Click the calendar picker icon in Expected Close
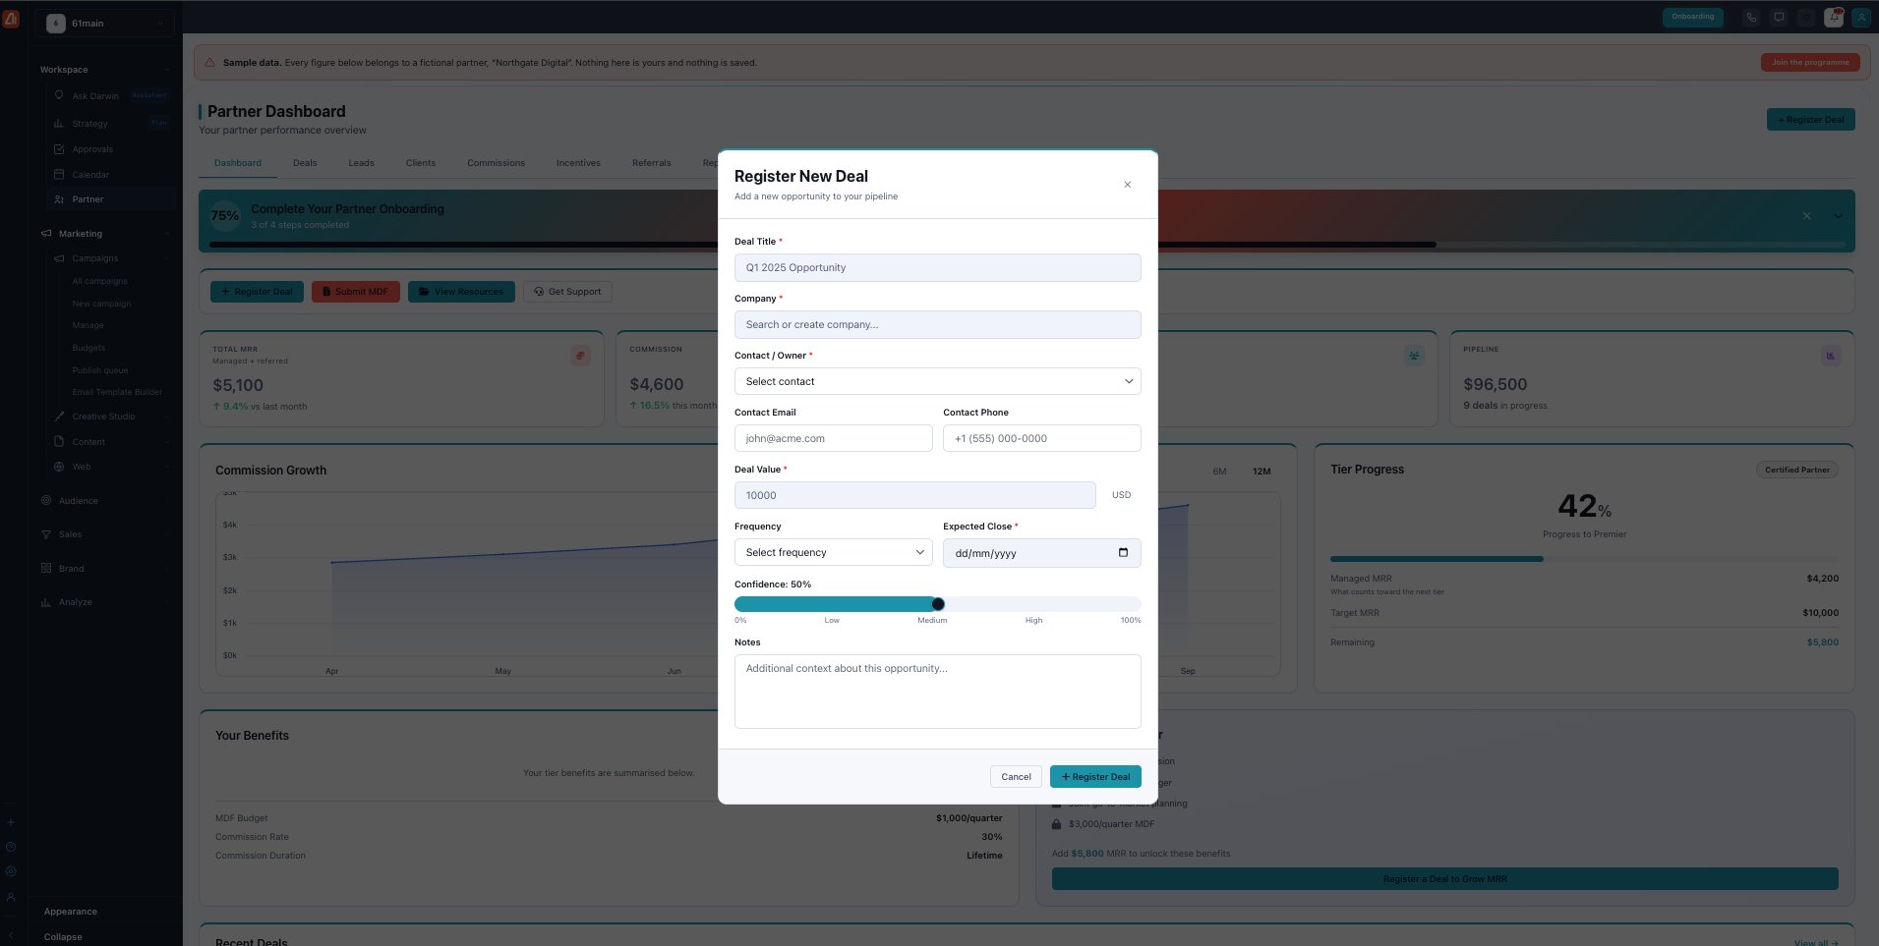The width and height of the screenshot is (1879, 946). click(1123, 552)
